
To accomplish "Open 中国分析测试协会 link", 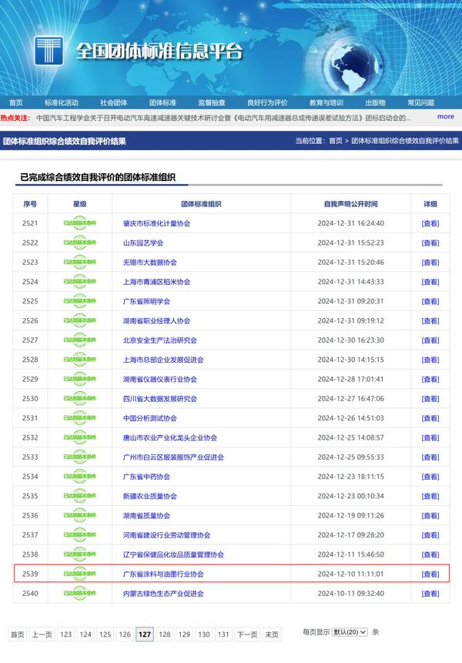I will 149,418.
